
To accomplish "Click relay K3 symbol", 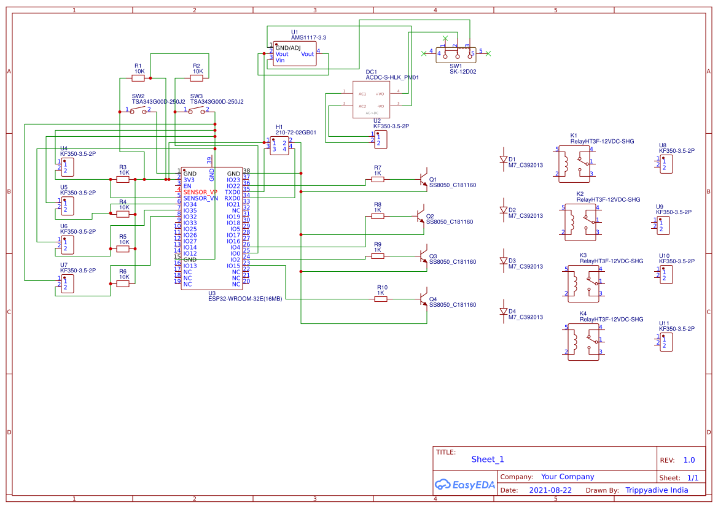I will [583, 283].
